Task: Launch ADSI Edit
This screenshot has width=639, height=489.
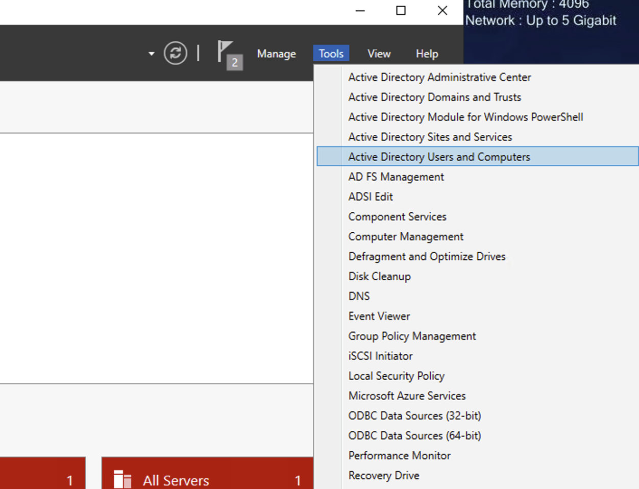Action: (478, 197)
